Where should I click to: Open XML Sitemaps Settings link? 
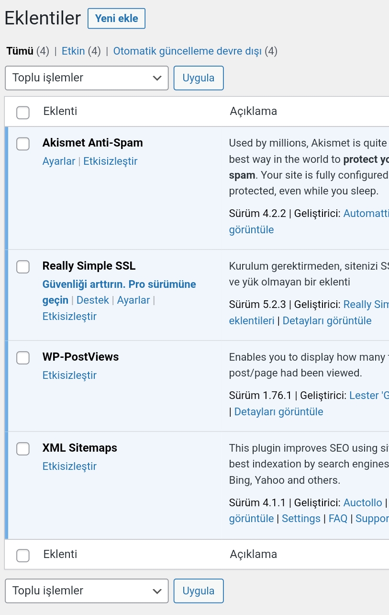(301, 519)
